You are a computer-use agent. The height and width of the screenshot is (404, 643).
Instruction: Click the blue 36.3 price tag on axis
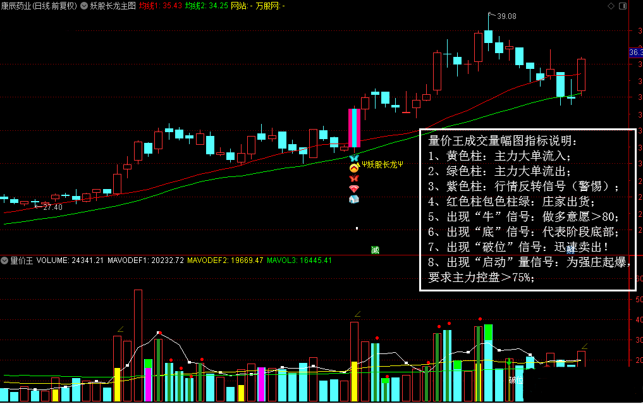[635, 52]
